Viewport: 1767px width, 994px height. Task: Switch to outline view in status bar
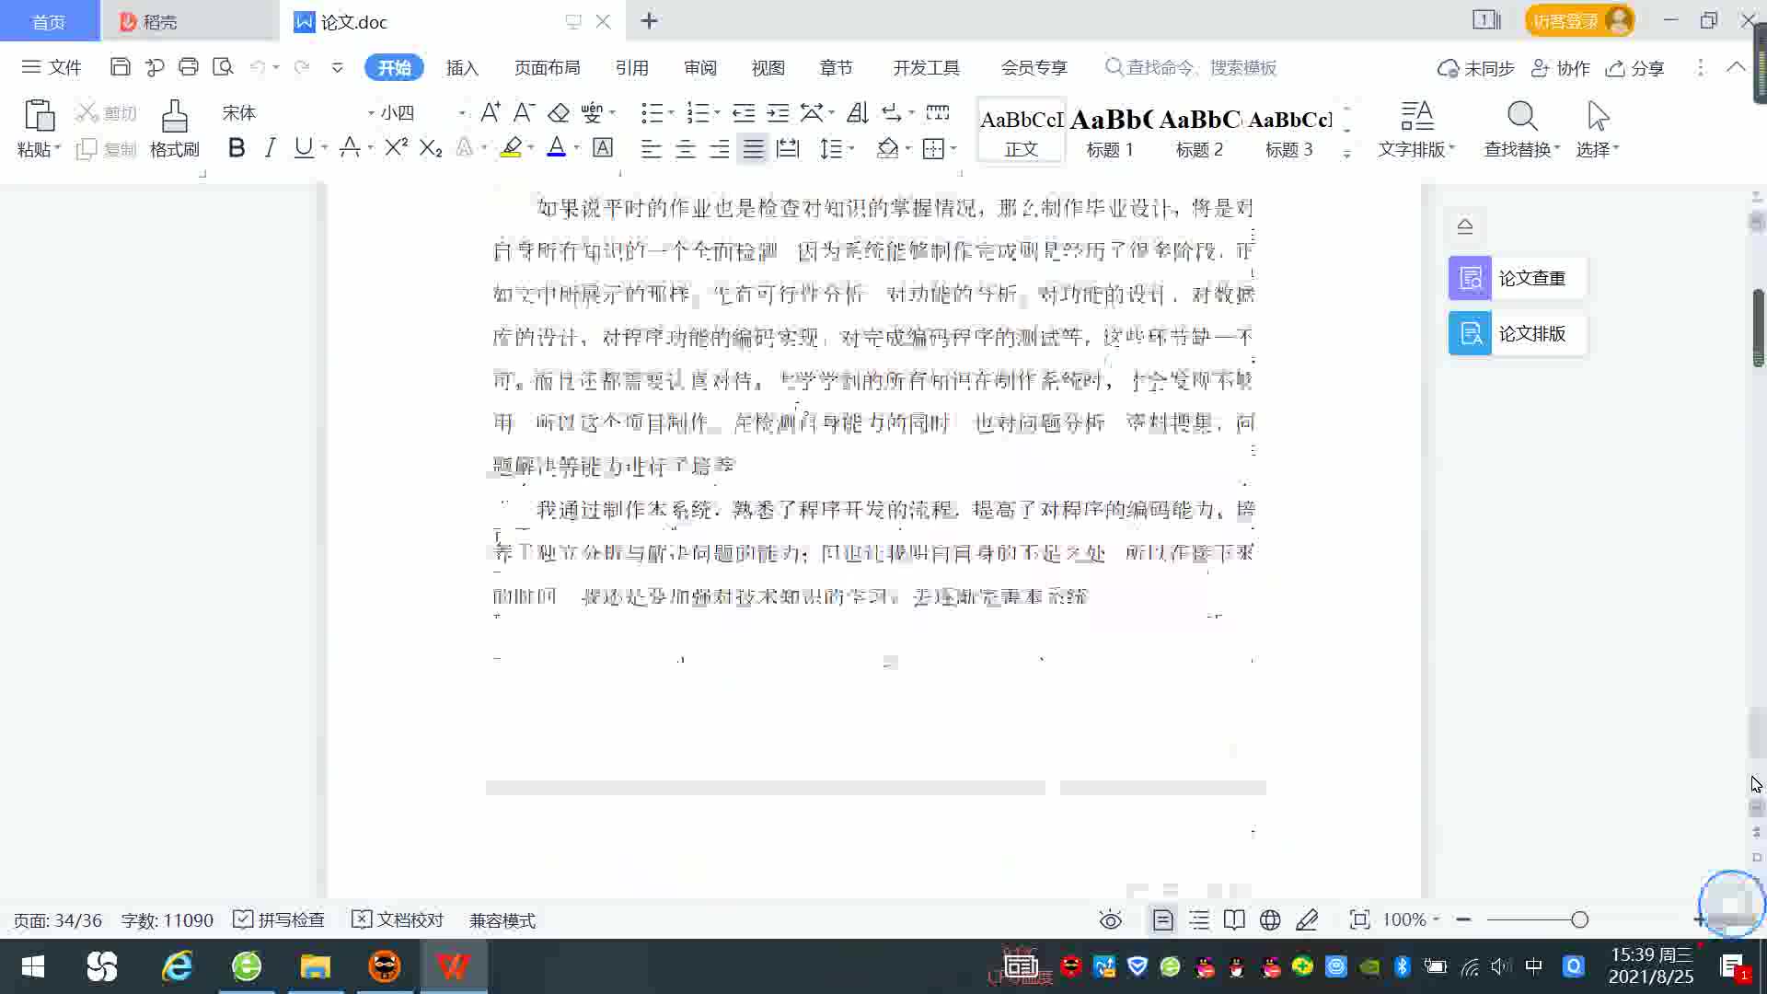coord(1199,919)
